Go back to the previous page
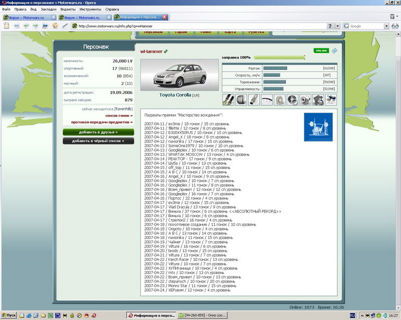 pos(26,26)
